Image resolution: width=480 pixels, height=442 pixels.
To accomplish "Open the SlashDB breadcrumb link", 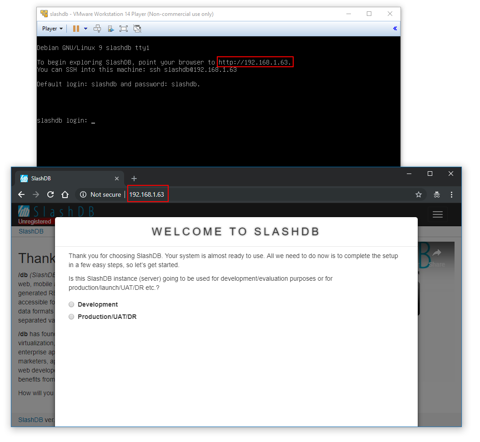I will (31, 231).
